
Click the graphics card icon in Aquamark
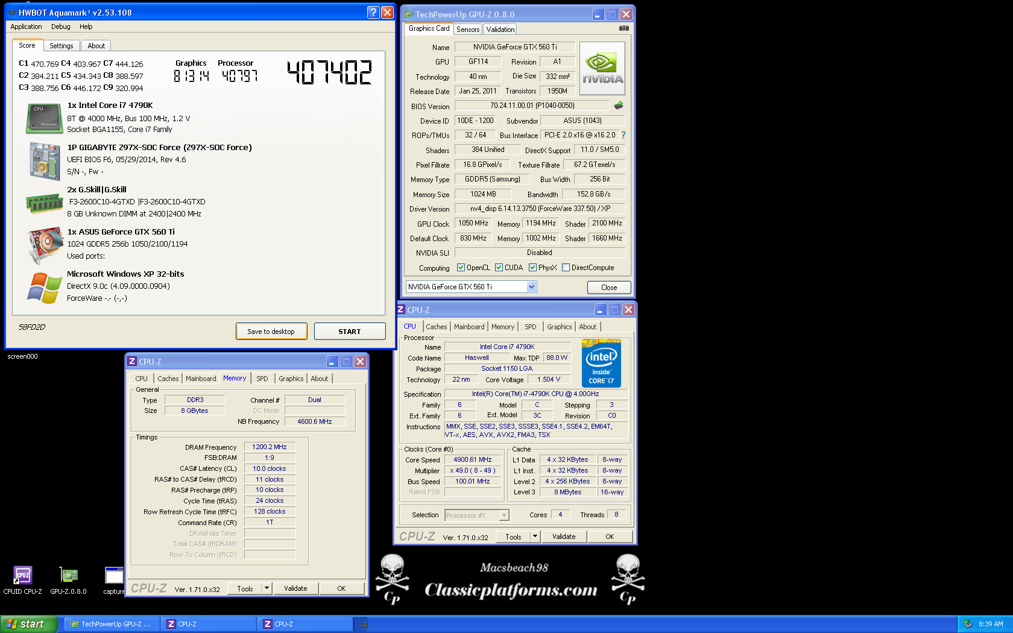(x=45, y=245)
